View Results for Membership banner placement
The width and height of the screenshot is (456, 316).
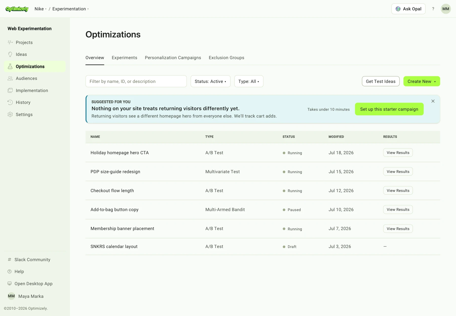coord(398,229)
